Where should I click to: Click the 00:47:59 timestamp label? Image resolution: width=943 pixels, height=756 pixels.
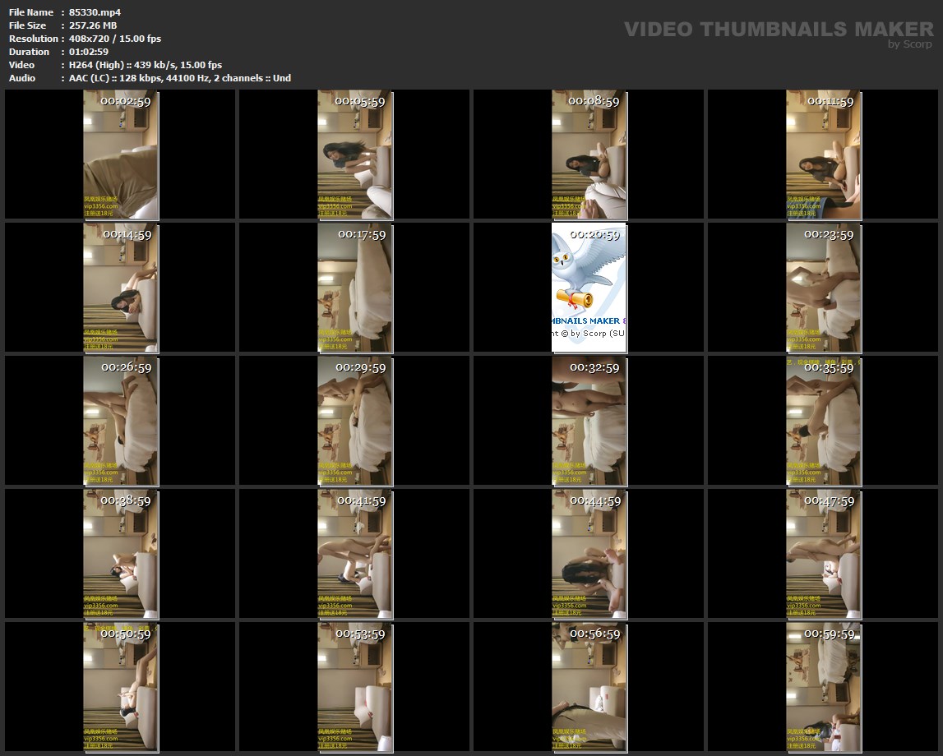tap(829, 500)
